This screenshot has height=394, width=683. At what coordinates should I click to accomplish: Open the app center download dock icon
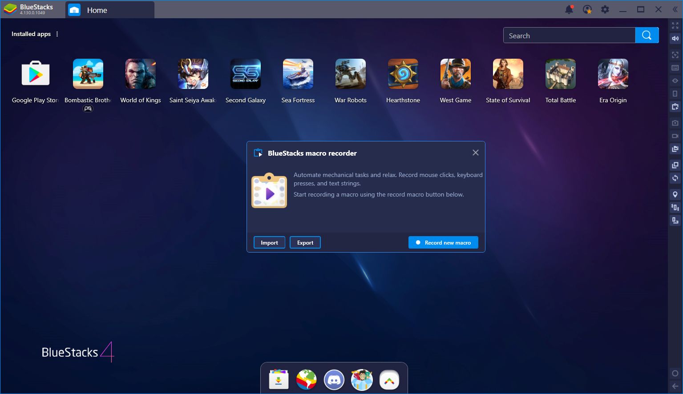(x=279, y=380)
